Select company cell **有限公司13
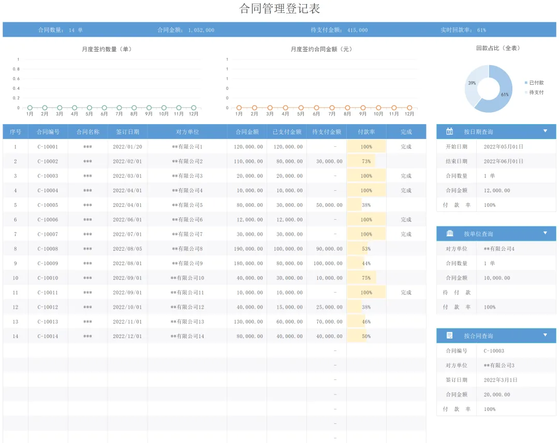Viewport: 559px width, 443px height. [187, 322]
